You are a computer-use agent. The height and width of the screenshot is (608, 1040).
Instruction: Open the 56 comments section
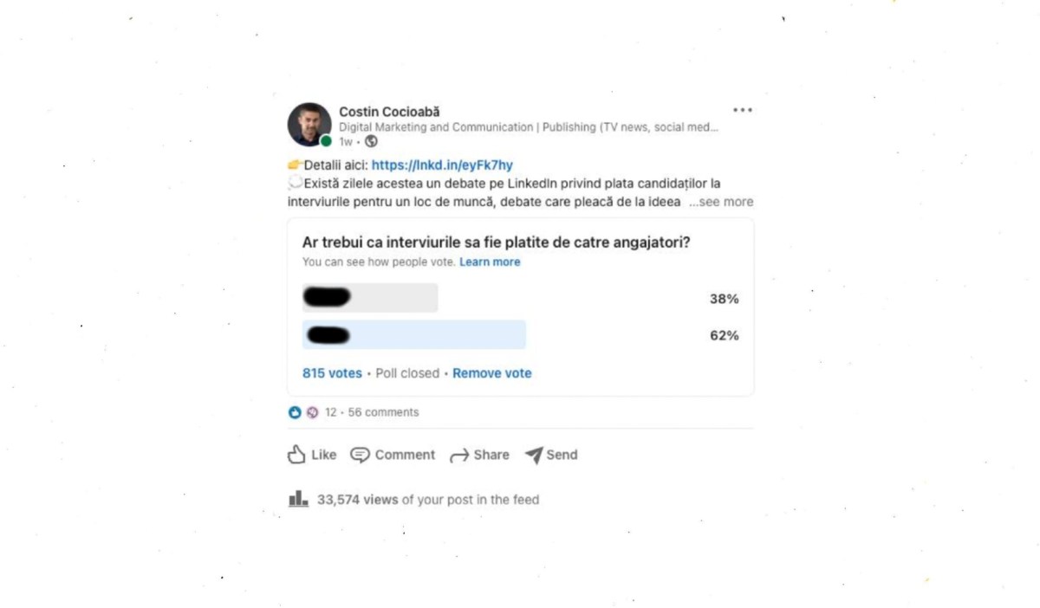click(x=383, y=412)
